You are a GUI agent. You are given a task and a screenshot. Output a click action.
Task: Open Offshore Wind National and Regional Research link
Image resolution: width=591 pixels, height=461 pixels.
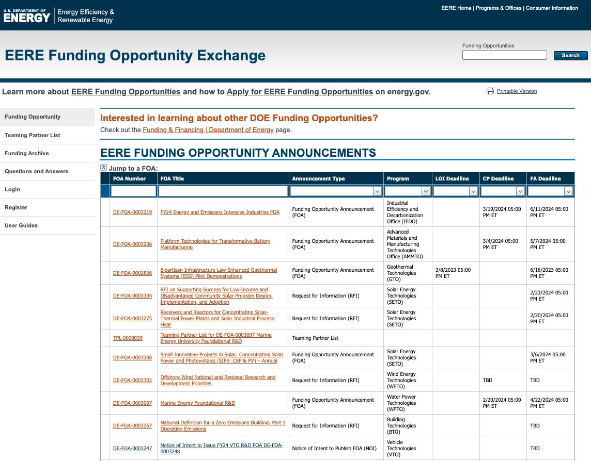218,381
